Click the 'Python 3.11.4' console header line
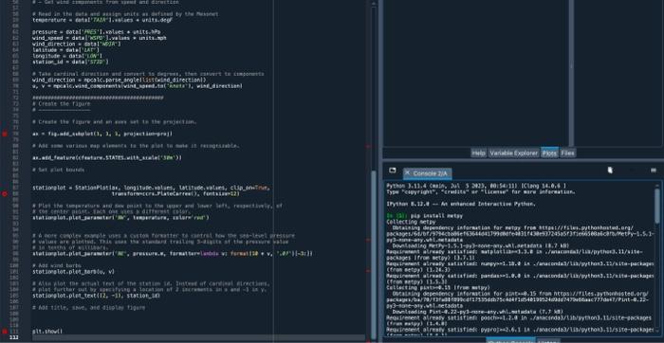 pos(476,186)
